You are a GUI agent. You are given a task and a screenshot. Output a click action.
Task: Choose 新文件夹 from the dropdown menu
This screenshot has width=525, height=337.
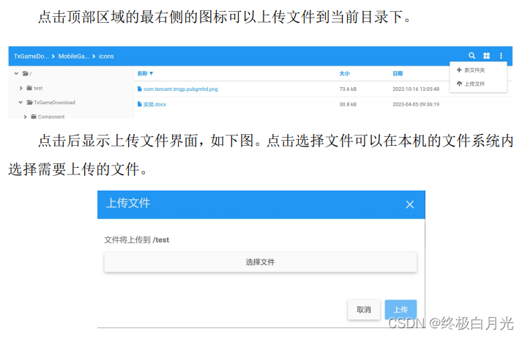pyautogui.click(x=471, y=70)
